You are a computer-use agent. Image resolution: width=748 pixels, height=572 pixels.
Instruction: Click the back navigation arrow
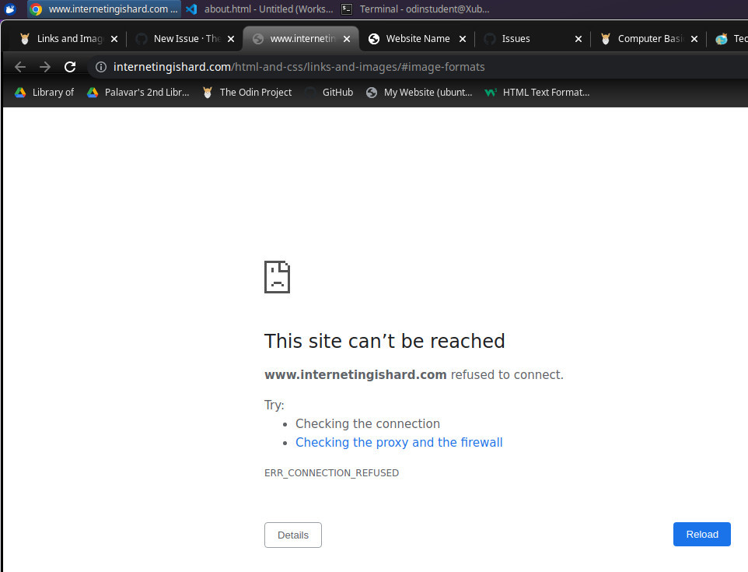tap(19, 67)
